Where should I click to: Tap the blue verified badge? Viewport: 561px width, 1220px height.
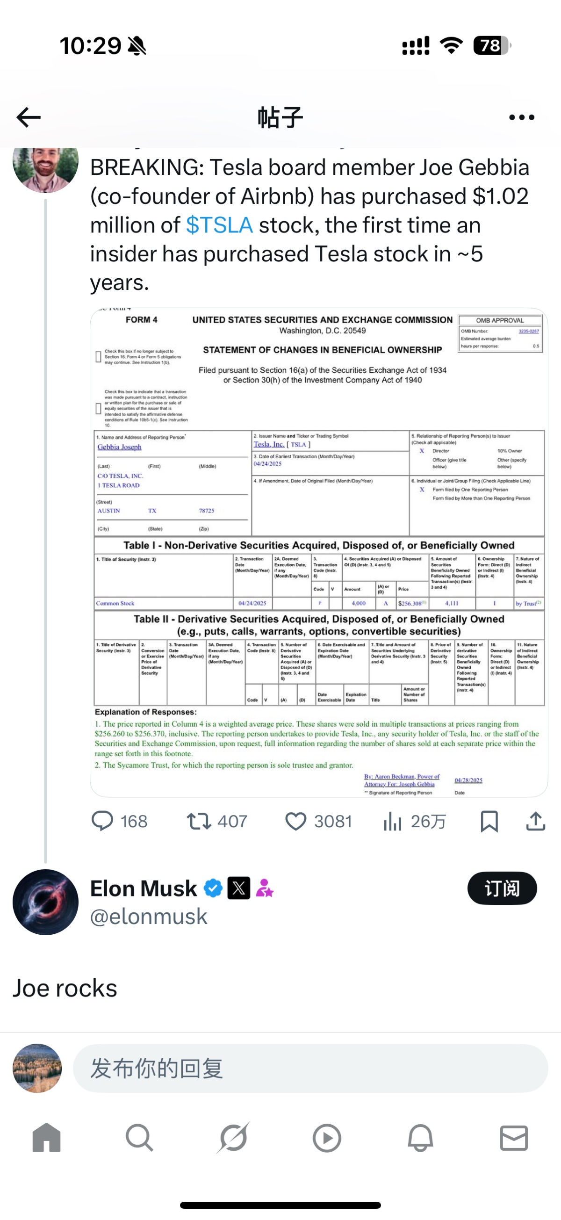point(213,888)
